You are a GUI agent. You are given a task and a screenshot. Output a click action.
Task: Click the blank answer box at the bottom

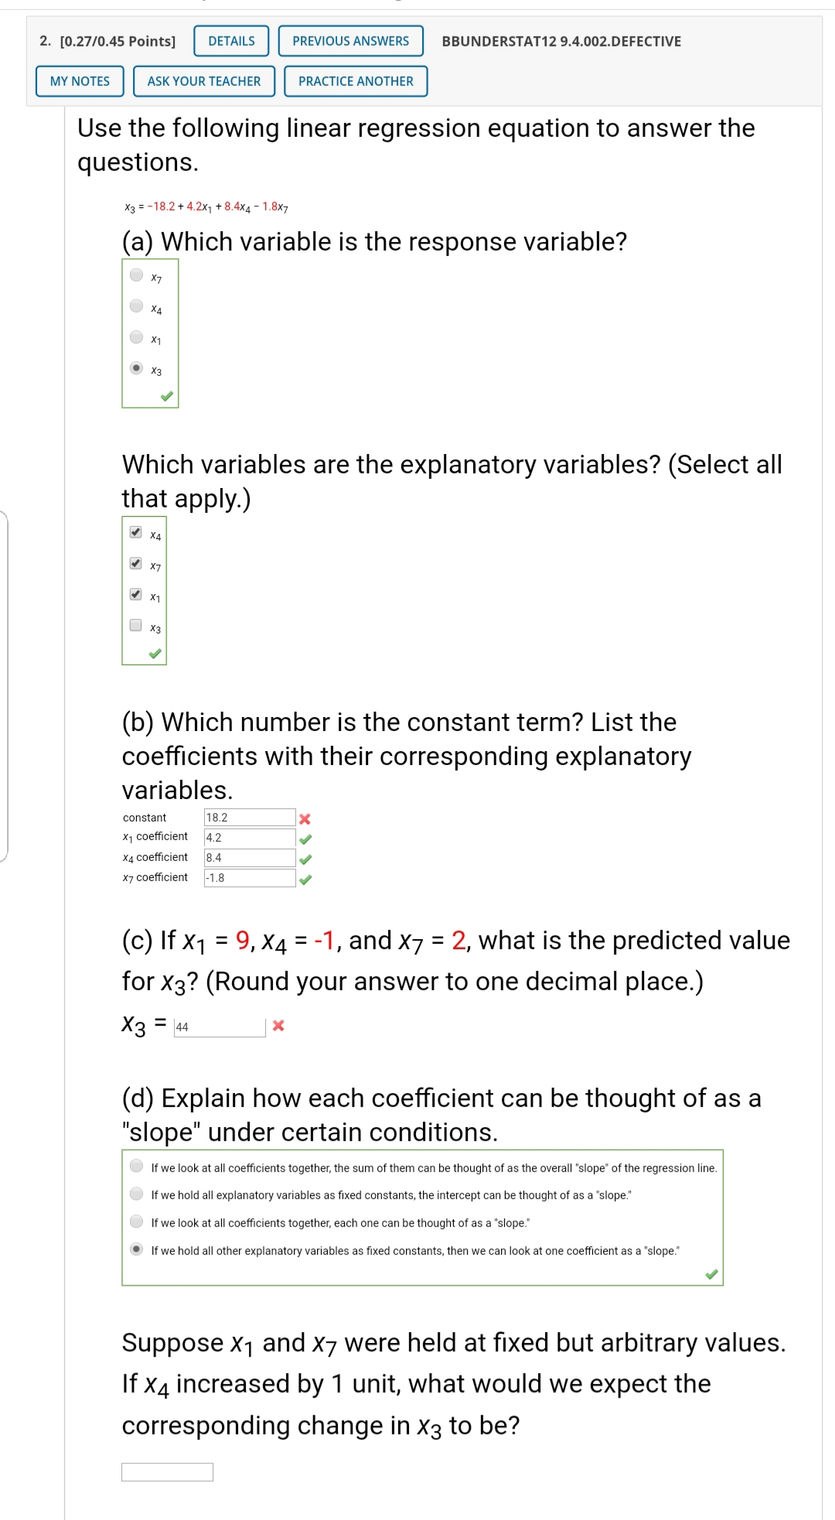pyautogui.click(x=165, y=1470)
